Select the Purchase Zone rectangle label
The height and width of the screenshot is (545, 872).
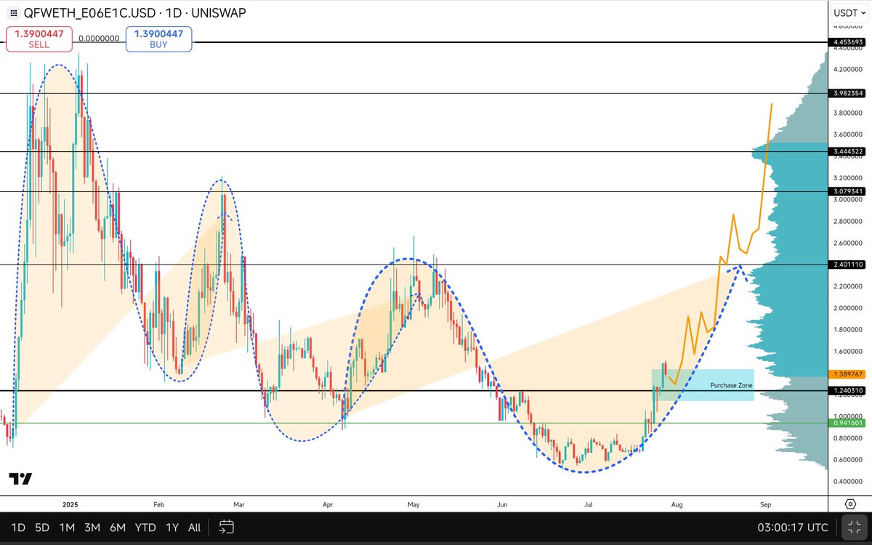pos(731,386)
